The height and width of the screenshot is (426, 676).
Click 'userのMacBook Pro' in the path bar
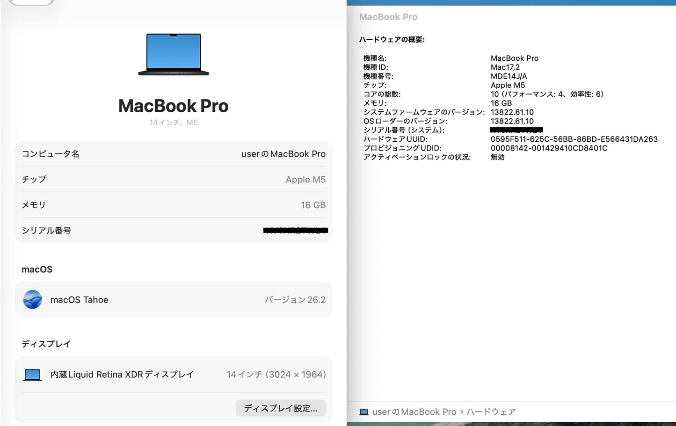(x=414, y=412)
